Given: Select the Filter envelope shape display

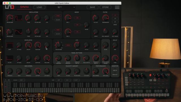Looking at the screenshot, I should coord(10,58).
